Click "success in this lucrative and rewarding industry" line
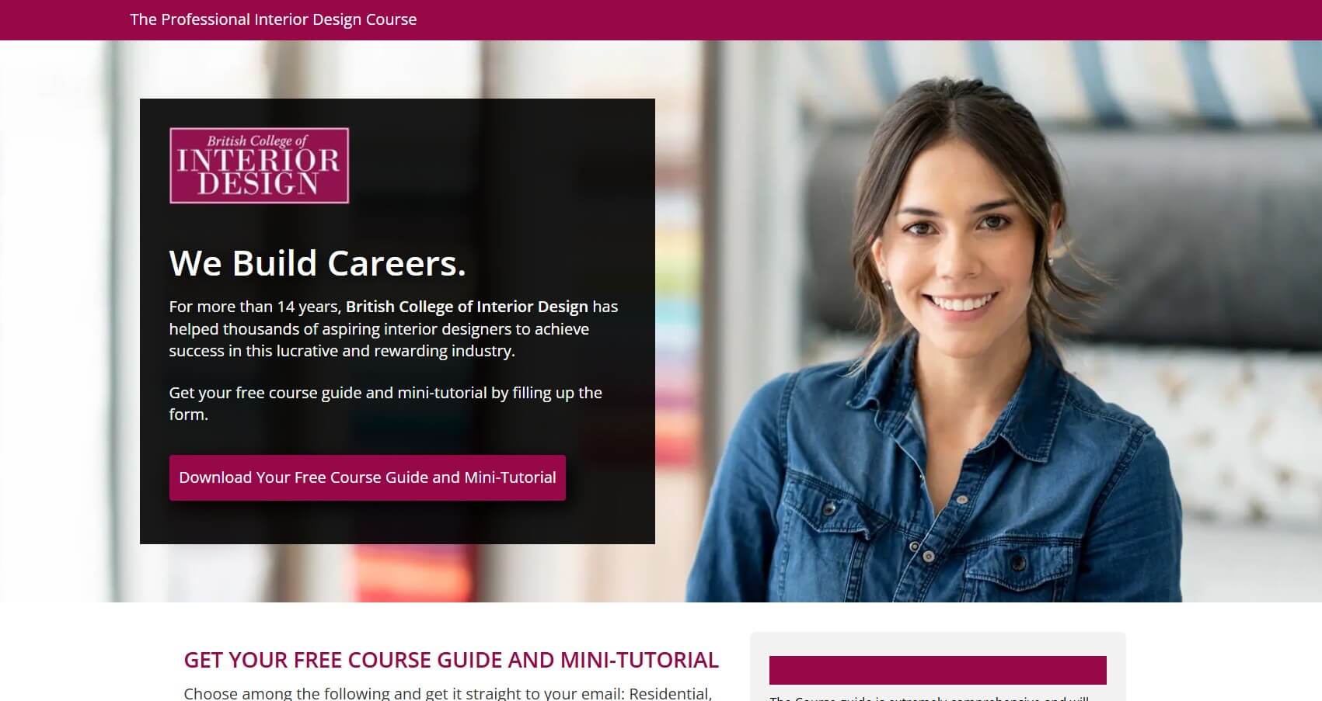1322x701 pixels. click(342, 351)
